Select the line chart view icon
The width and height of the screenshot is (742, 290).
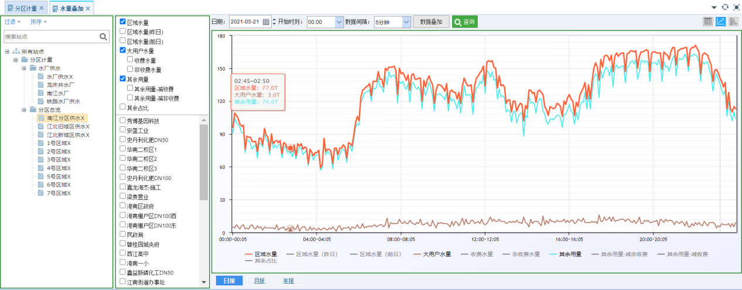(720, 22)
